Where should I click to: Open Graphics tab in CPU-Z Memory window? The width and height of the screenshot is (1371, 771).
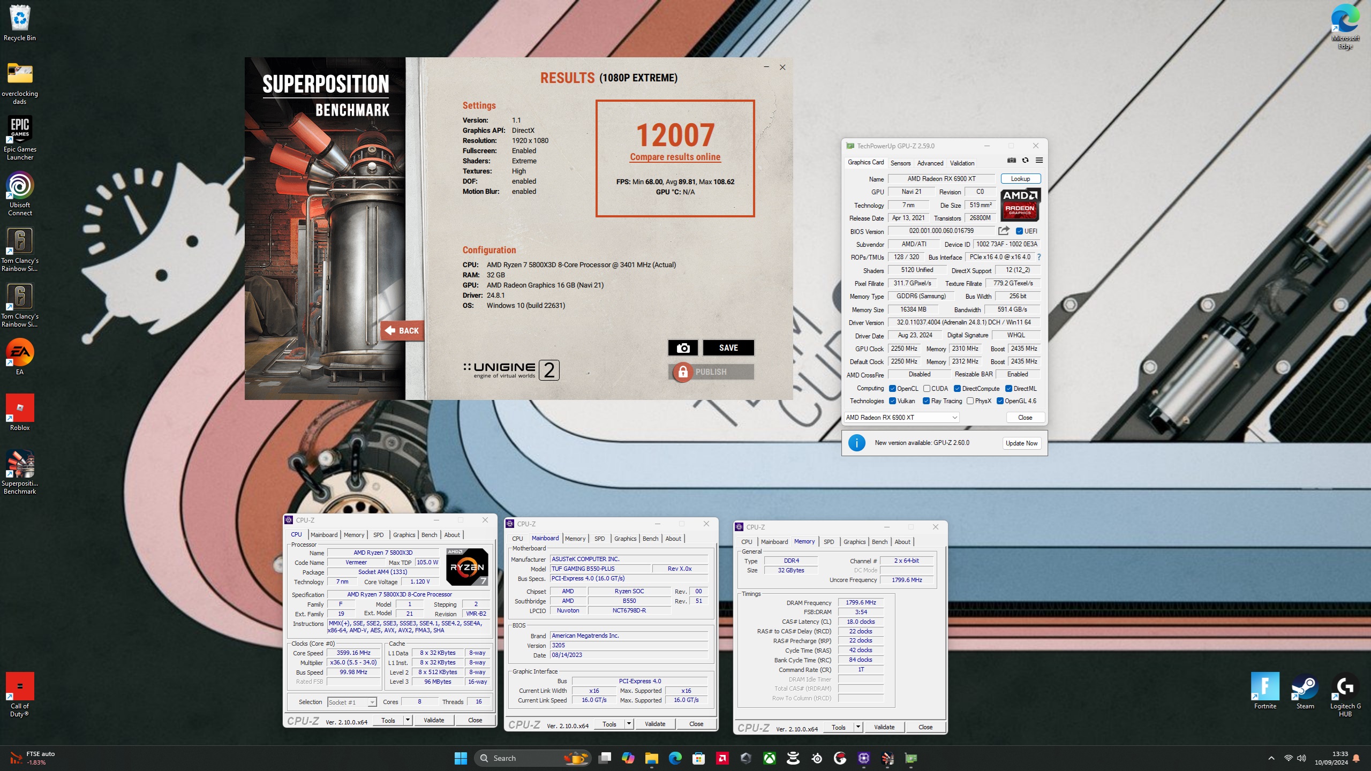click(x=854, y=542)
